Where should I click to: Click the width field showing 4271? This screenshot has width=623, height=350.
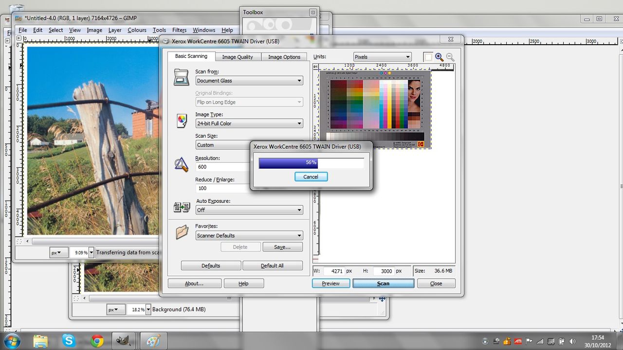coord(333,271)
